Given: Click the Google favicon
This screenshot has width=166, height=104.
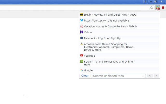Looking at the screenshot, I should point(82,70).
